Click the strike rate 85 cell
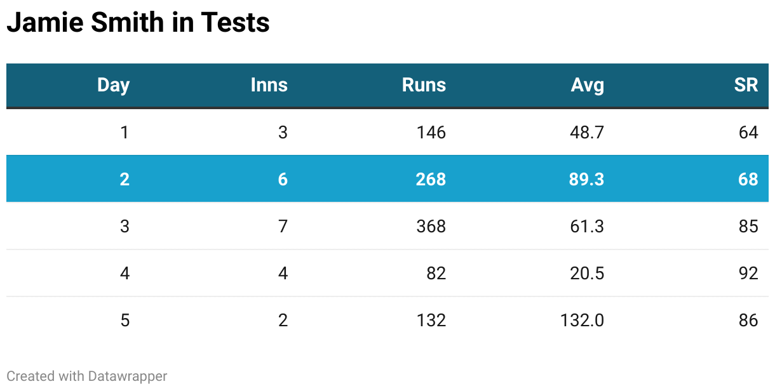 [748, 226]
